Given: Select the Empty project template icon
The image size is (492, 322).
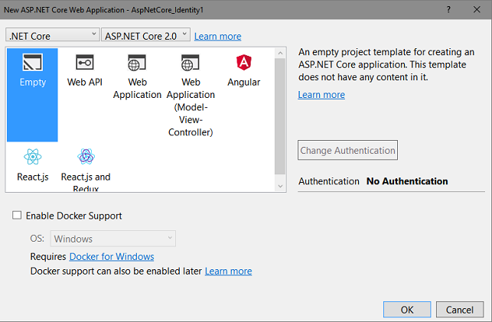Looking at the screenshot, I should [x=32, y=62].
